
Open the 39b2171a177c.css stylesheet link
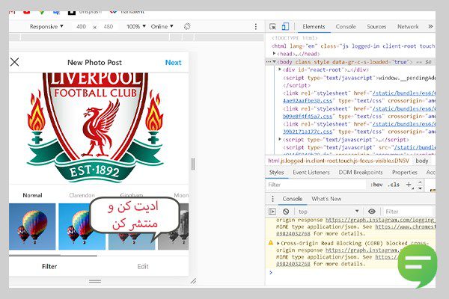pos(308,132)
